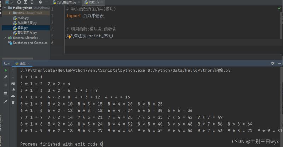Click expand all icon in Project toolbar
283x147 pixels.
(x=25, y=2)
